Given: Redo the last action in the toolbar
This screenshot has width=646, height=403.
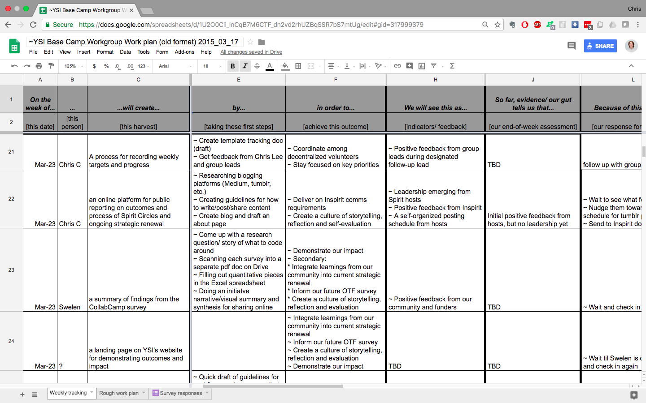Looking at the screenshot, I should pos(27,66).
